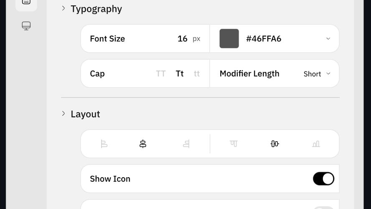The image size is (371, 209).
Task: Open the desktop monitor sidebar icon
Action: click(26, 26)
